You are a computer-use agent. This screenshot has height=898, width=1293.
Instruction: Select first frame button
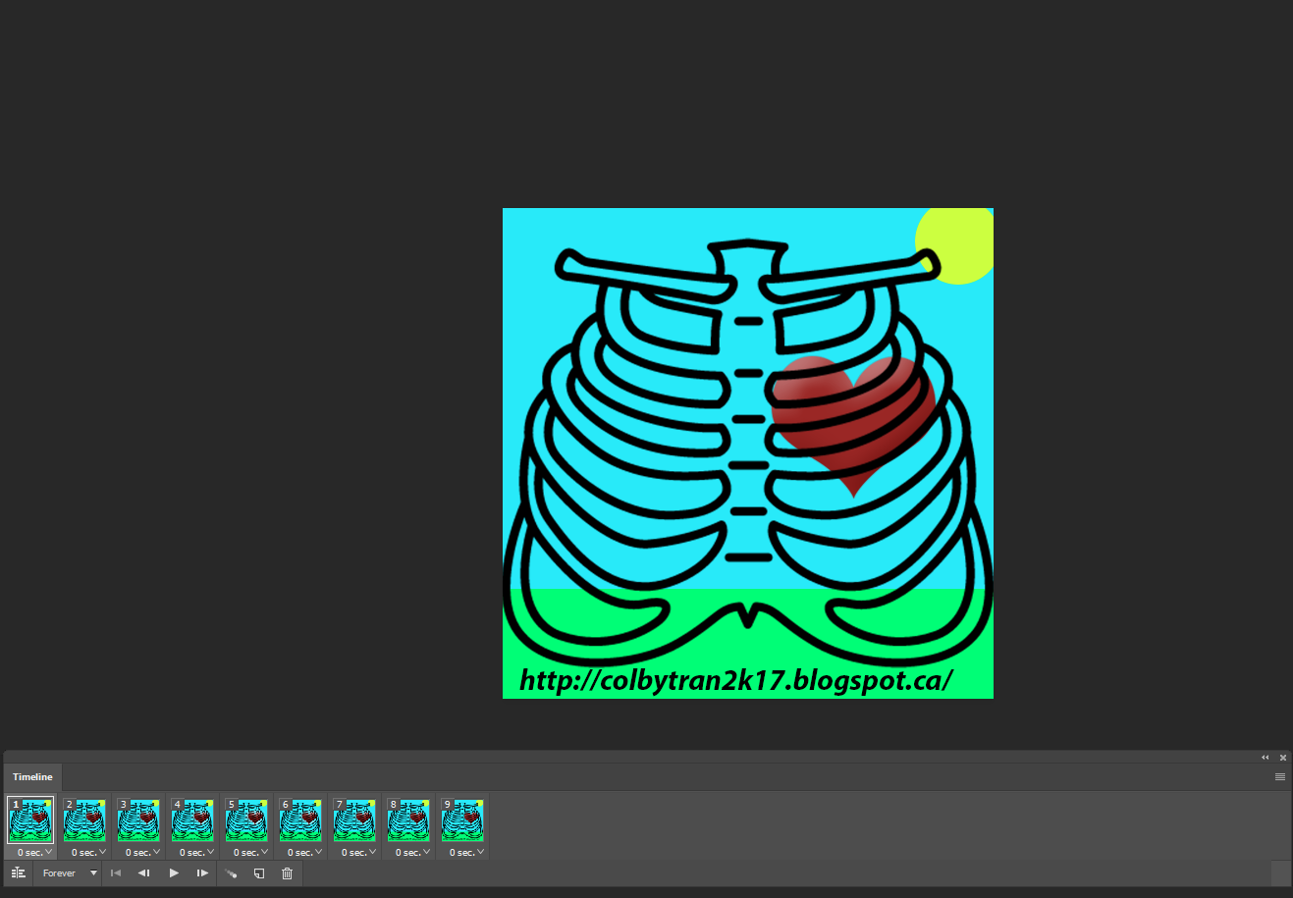point(116,872)
